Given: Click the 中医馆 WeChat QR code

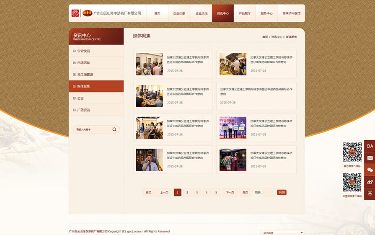Looking at the screenshot, I should point(352,182).
